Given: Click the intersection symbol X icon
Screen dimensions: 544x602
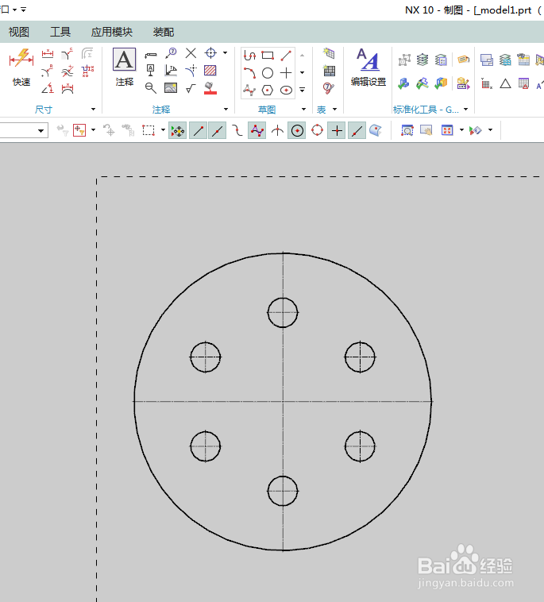Looking at the screenshot, I should [191, 53].
